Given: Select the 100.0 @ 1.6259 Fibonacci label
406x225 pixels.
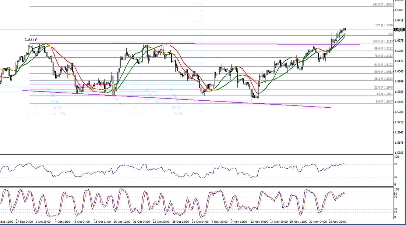Looking at the screenshot, I should [383, 42].
